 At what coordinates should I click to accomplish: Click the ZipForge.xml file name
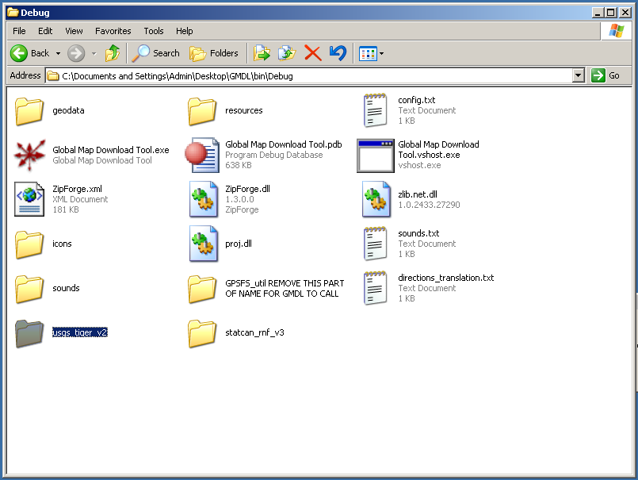click(x=78, y=189)
